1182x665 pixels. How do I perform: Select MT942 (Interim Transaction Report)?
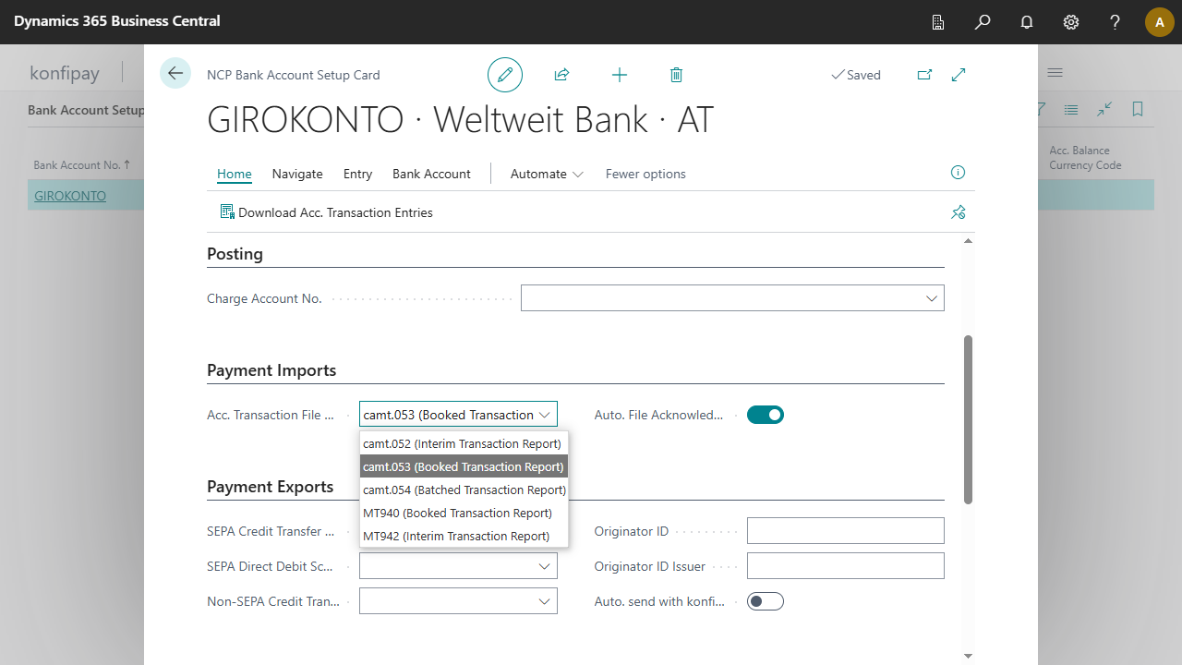point(464,536)
